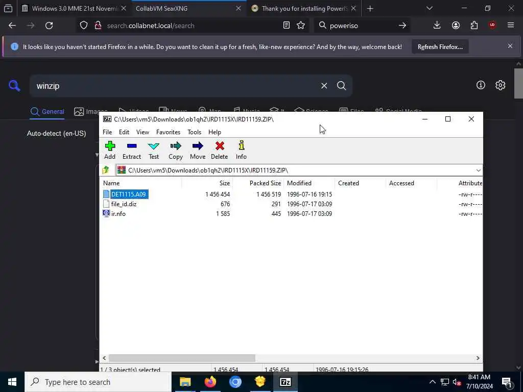This screenshot has width=523, height=392.
Task: Clear the winzip search query
Action: 324,86
